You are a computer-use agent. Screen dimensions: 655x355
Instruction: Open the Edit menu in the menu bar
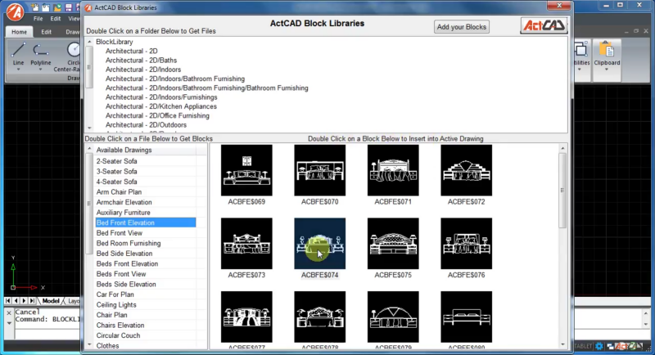click(56, 19)
